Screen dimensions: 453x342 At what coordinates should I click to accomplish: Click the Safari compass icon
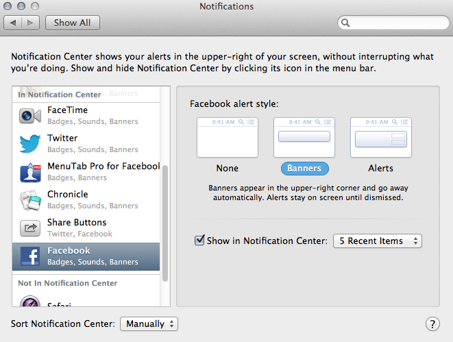coord(30,302)
